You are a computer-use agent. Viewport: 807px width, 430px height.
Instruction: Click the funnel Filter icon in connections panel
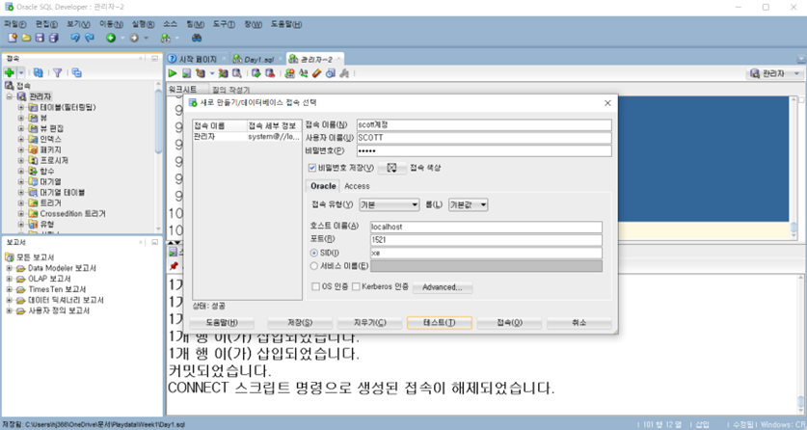click(x=58, y=72)
